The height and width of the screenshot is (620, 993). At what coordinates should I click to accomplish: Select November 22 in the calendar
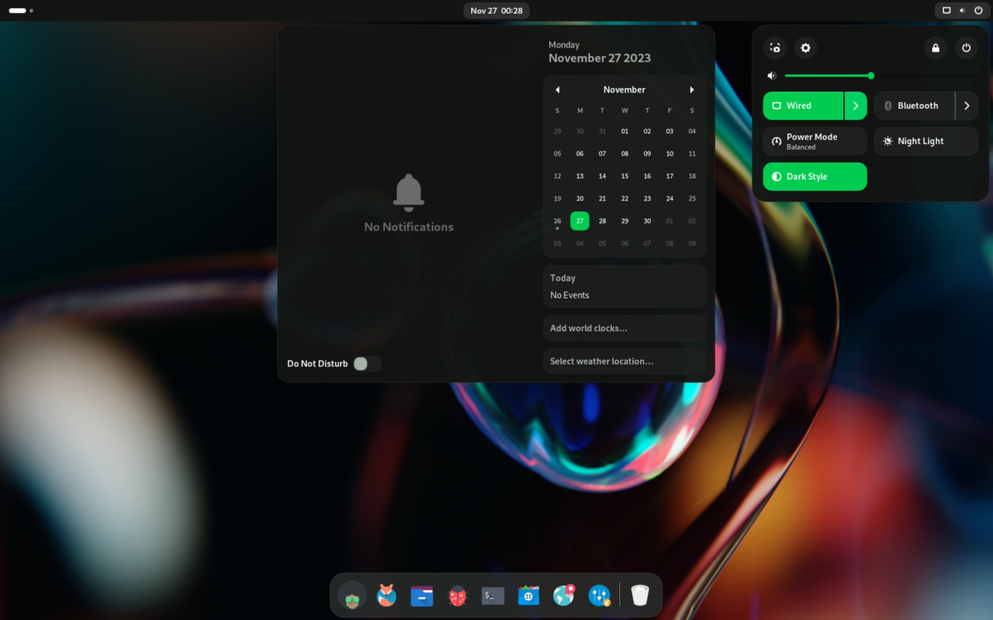tap(625, 198)
